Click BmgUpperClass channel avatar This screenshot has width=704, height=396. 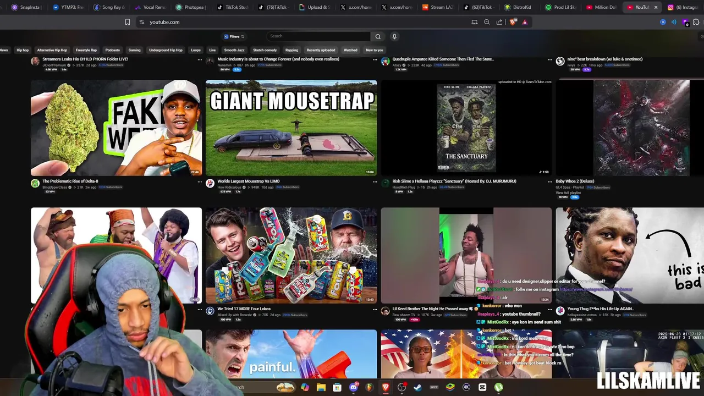click(35, 184)
